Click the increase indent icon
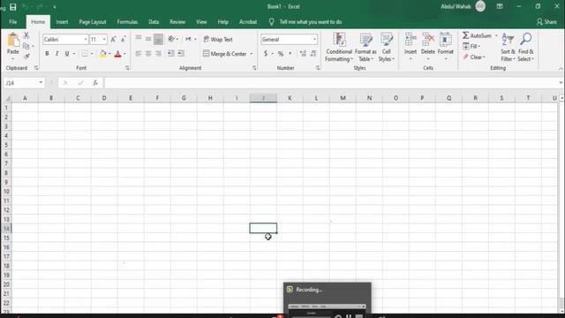The height and width of the screenshot is (318, 565). (x=181, y=54)
